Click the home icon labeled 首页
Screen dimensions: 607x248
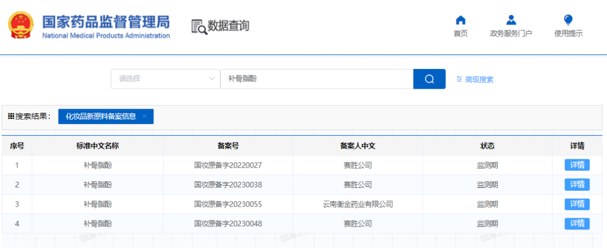(460, 21)
